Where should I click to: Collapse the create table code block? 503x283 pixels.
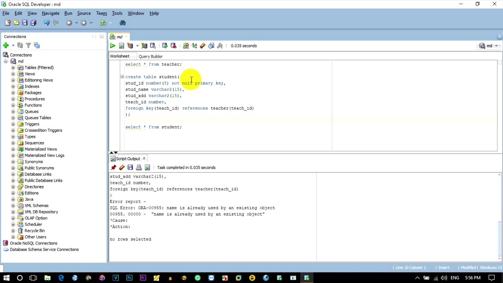click(x=122, y=77)
